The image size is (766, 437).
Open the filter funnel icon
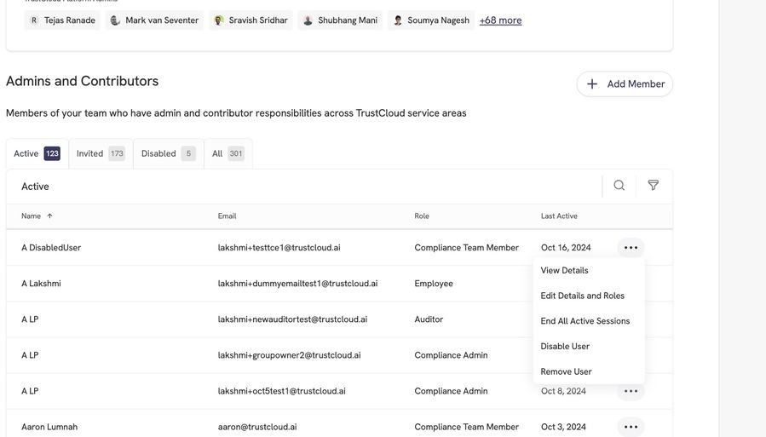click(x=654, y=186)
